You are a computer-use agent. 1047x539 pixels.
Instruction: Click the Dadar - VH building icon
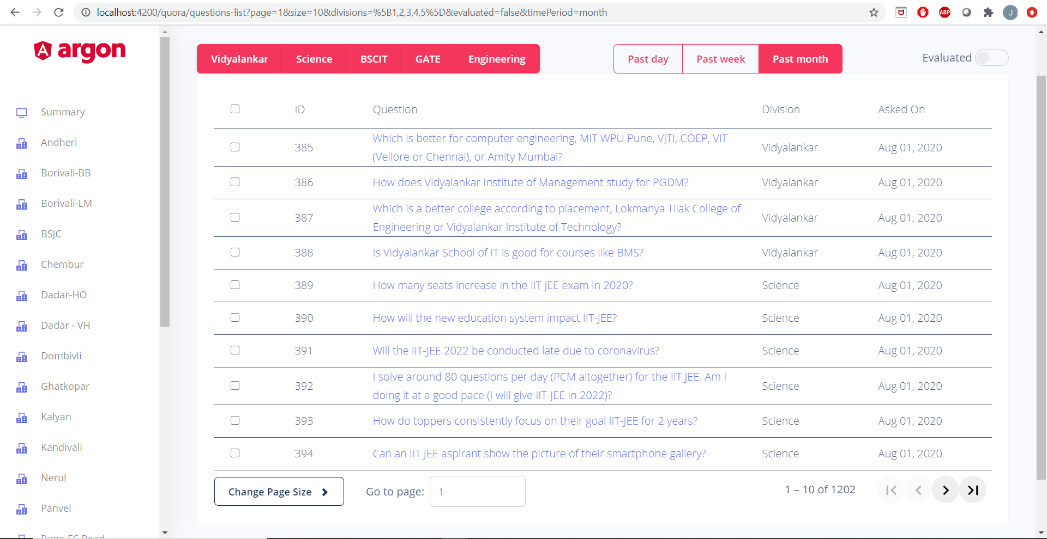(22, 326)
